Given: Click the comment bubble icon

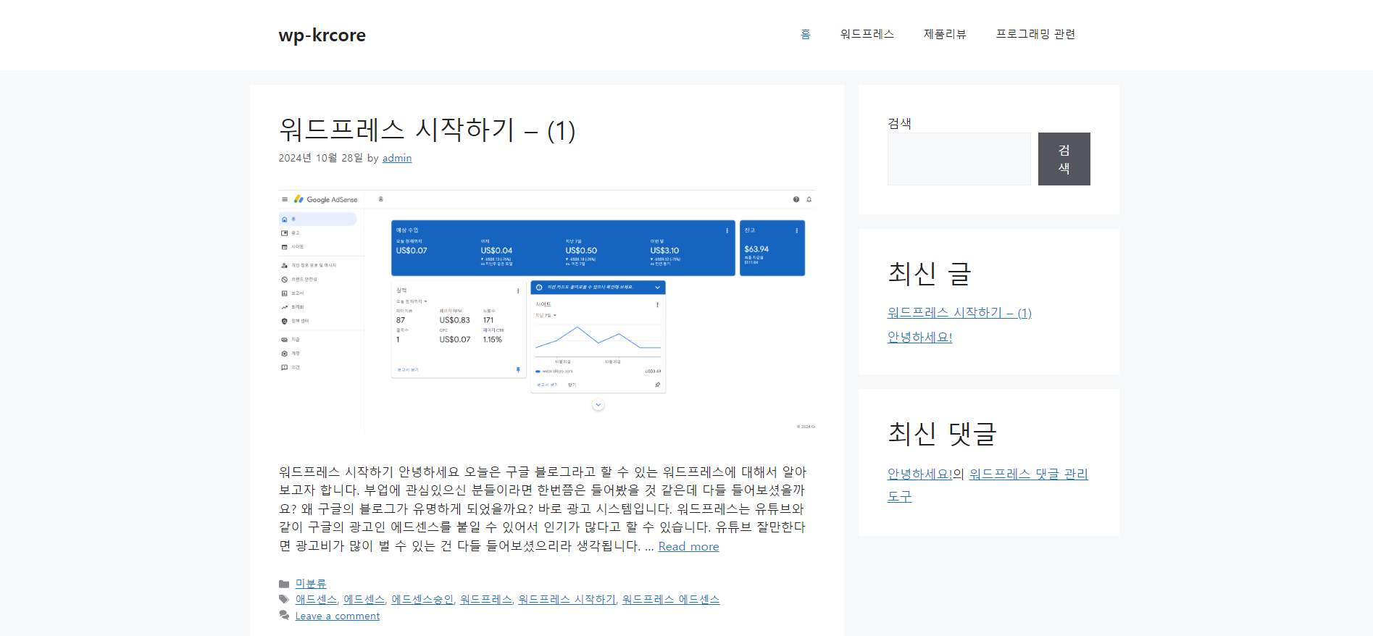Looking at the screenshot, I should tap(284, 615).
